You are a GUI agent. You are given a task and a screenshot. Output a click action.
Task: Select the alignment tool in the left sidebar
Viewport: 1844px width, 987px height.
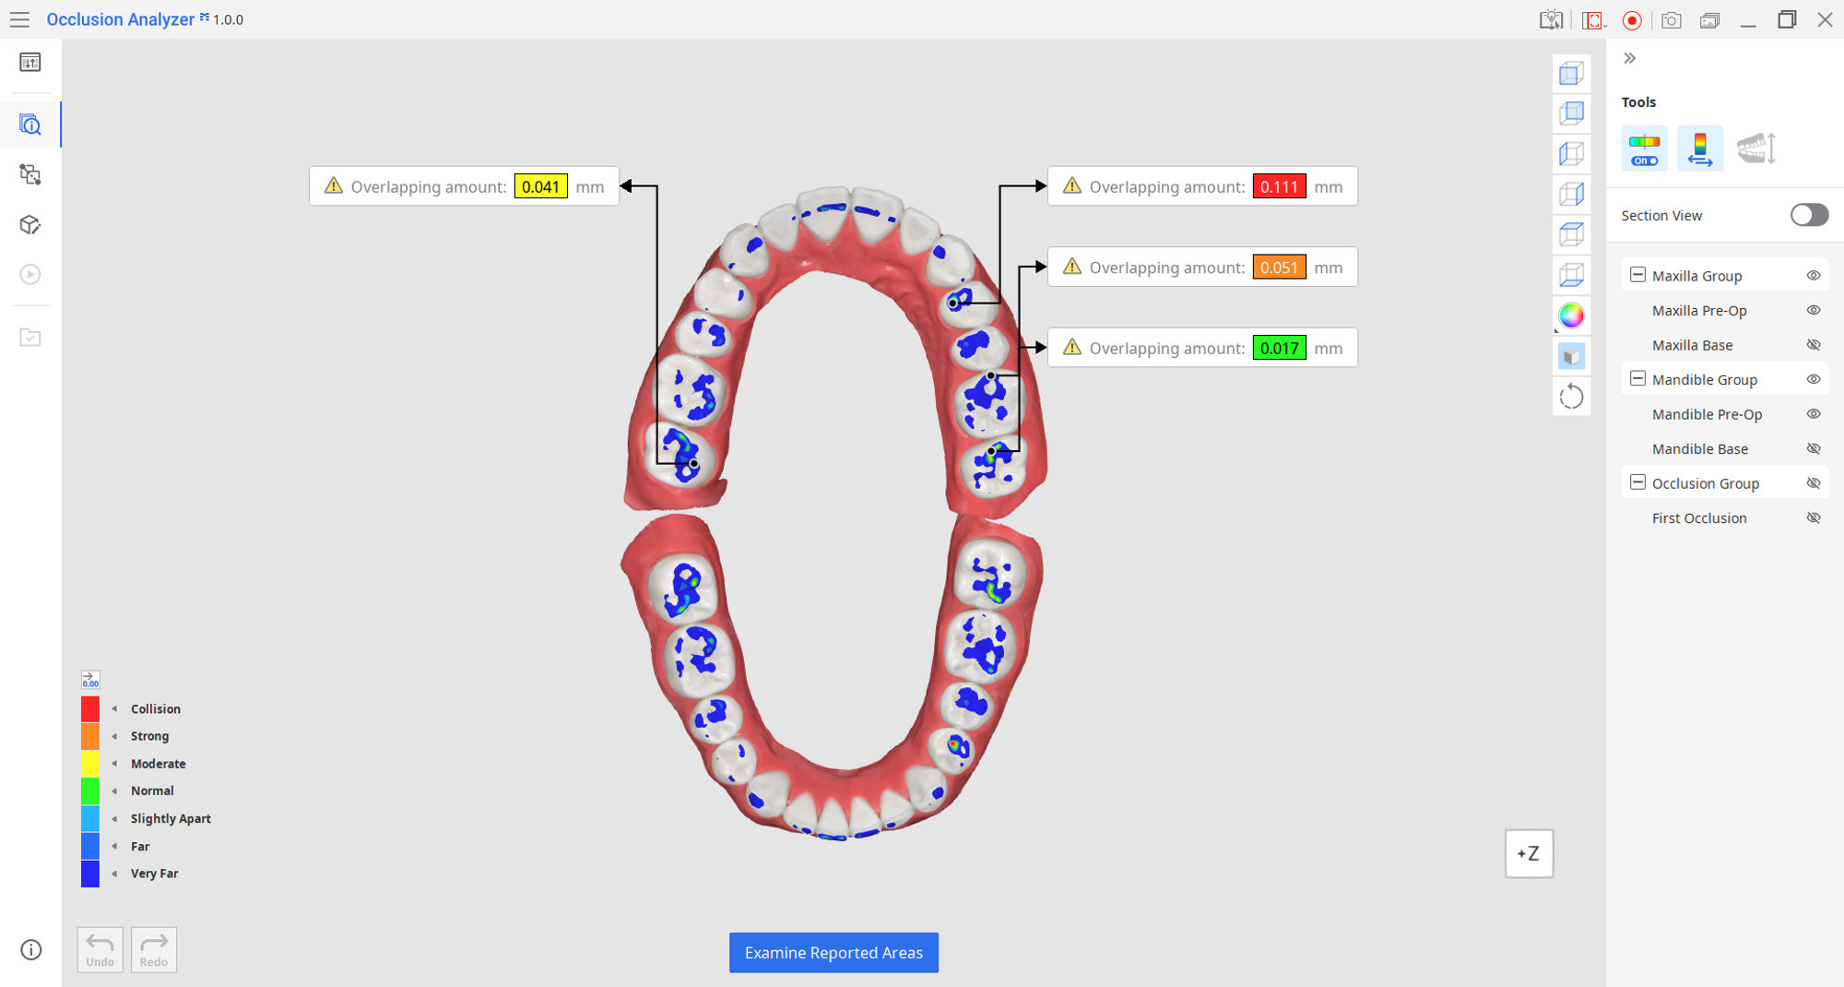[x=30, y=174]
